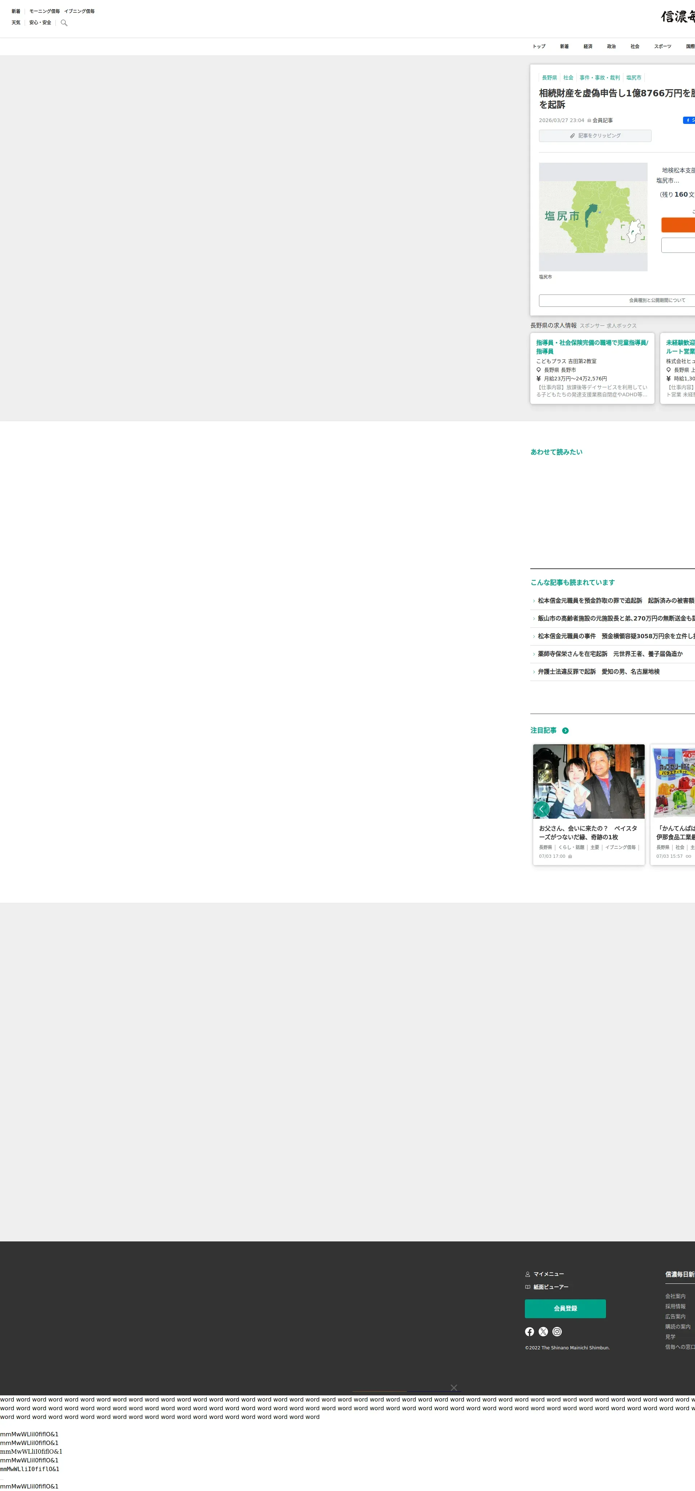Image resolution: width=695 pixels, height=1491 pixels.
Task: Select 経済 in the navigation bar
Action: (588, 46)
